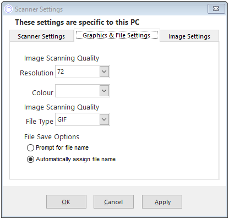Click the Scanner Settings title bar app icon
The width and height of the screenshot is (229, 219).
pyautogui.click(x=8, y=9)
